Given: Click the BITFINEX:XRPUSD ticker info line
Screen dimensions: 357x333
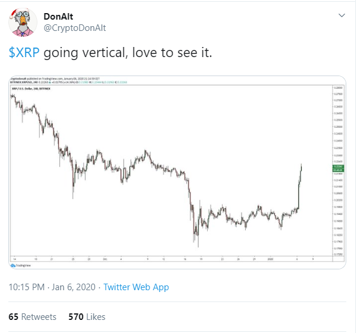Looking at the screenshot, I should (68, 82).
